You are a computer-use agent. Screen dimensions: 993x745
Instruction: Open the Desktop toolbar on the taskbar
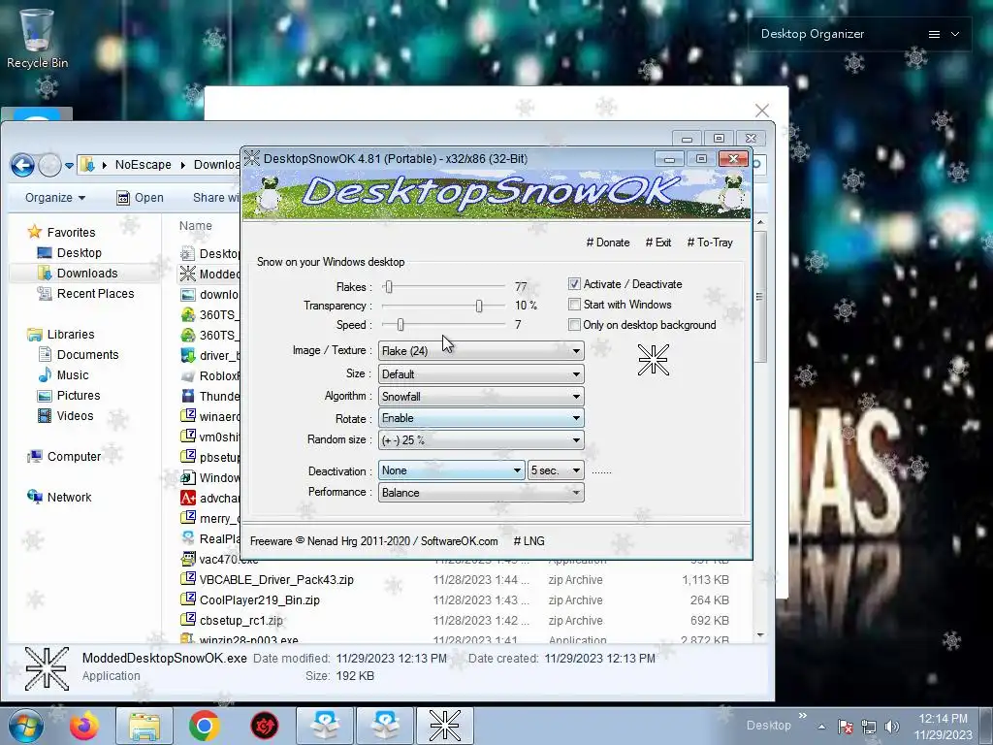pyautogui.click(x=768, y=726)
